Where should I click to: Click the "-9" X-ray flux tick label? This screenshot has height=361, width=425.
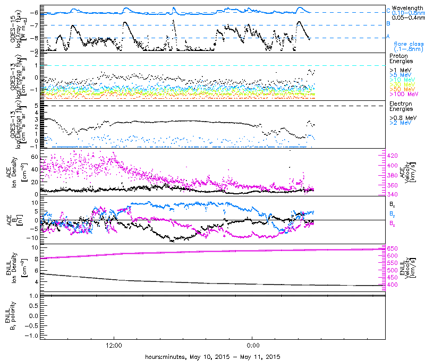pos(35,50)
